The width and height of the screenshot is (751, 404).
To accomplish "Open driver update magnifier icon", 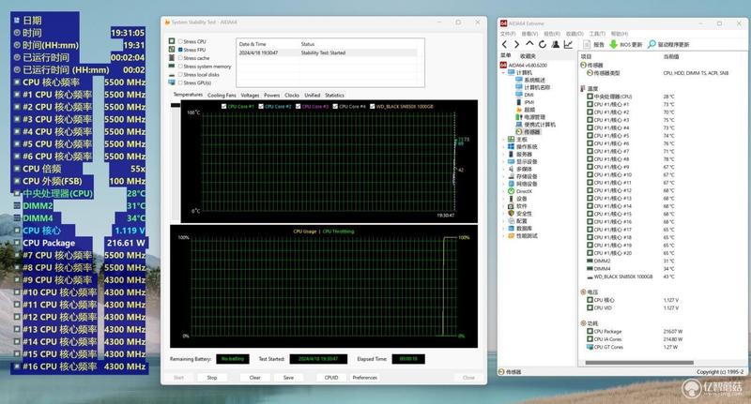I will click(x=651, y=44).
